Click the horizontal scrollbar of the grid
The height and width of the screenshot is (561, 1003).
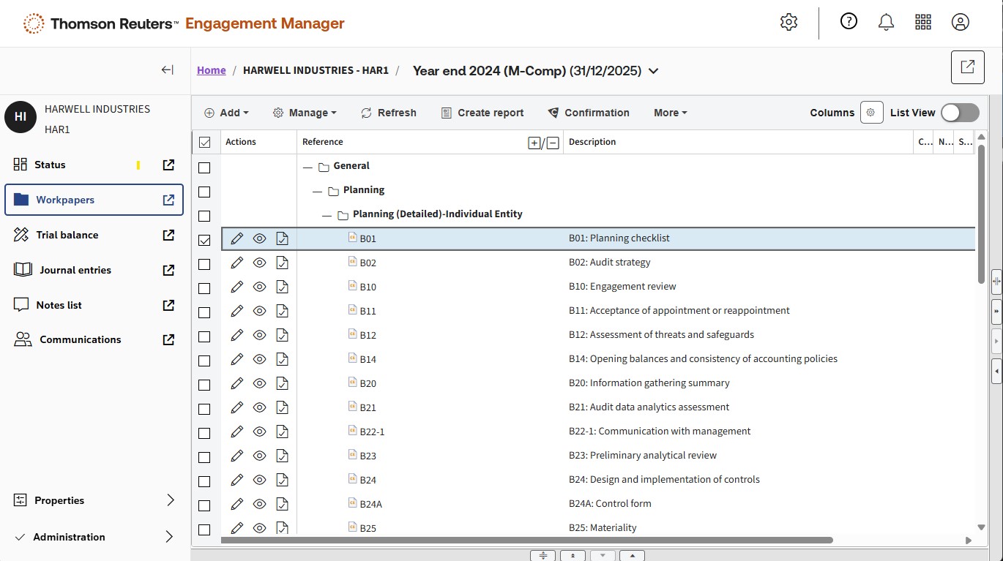tap(527, 541)
